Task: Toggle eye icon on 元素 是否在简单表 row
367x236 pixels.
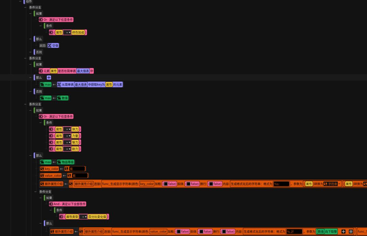Action: [41, 71]
